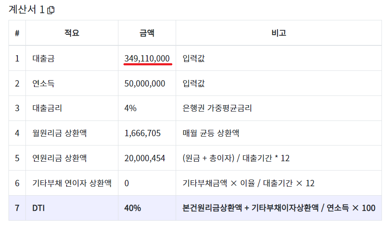Click the 1,666,705 monthly repayment value
The height and width of the screenshot is (227, 390).
tap(143, 133)
